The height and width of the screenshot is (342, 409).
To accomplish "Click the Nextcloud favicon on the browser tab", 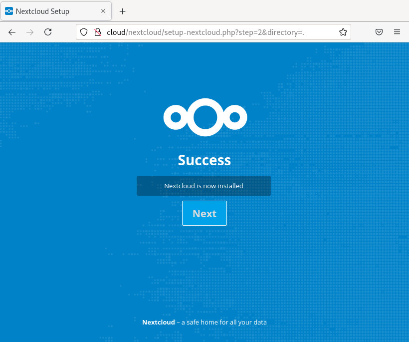I will (8, 10).
